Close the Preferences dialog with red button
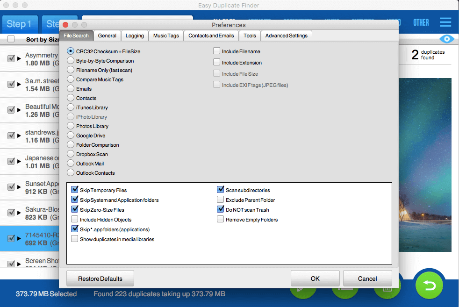This screenshot has width=459, height=307. 65,25
